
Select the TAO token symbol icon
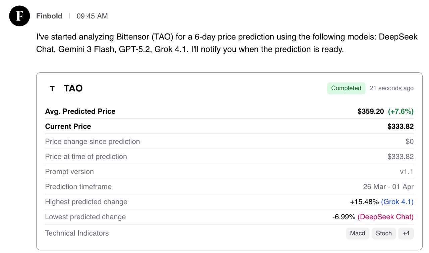[52, 88]
